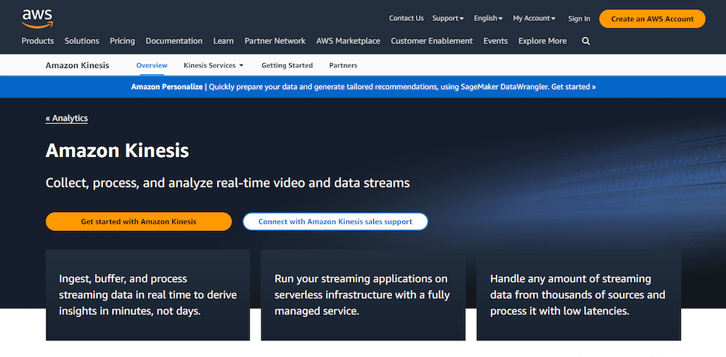Open the Explore More menu
Image resolution: width=726 pixels, height=357 pixels.
click(542, 41)
